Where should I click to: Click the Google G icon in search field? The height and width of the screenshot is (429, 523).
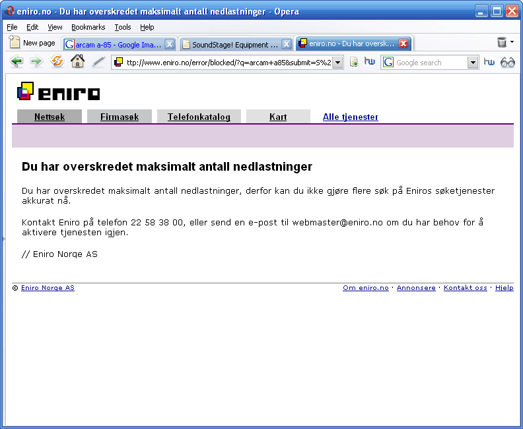coord(388,63)
